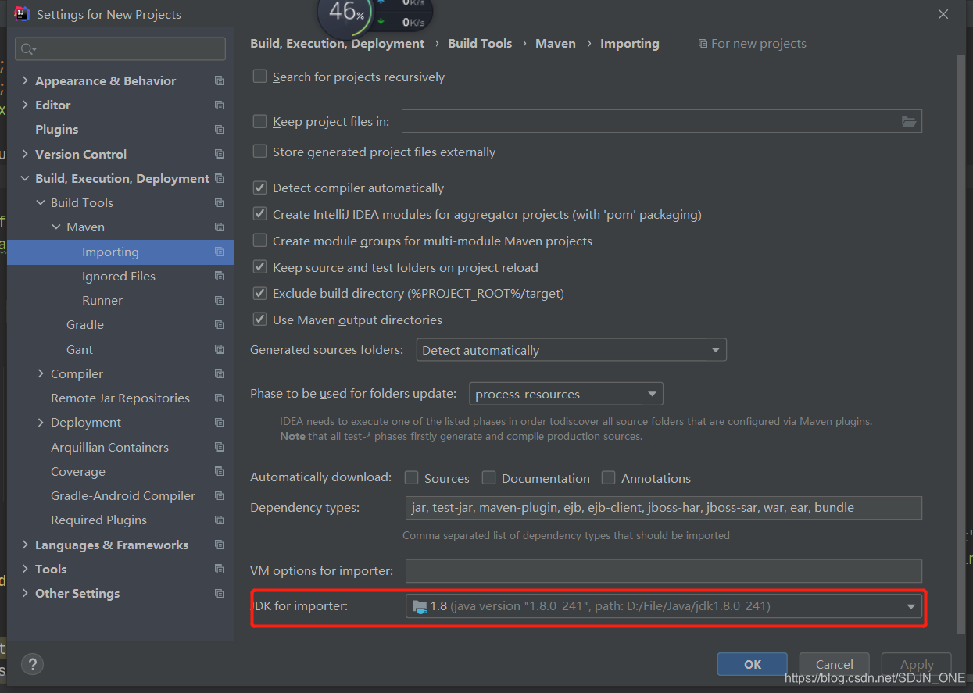Click the project-level icon beside Appearance & Behavior
Viewport: 973px width, 693px height.
219,80
